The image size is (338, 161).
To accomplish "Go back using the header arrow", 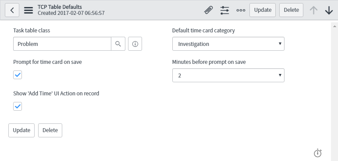I will pos(12,10).
